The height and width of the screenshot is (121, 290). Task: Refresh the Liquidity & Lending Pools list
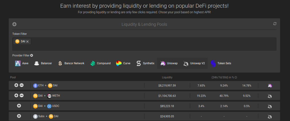[275, 24]
